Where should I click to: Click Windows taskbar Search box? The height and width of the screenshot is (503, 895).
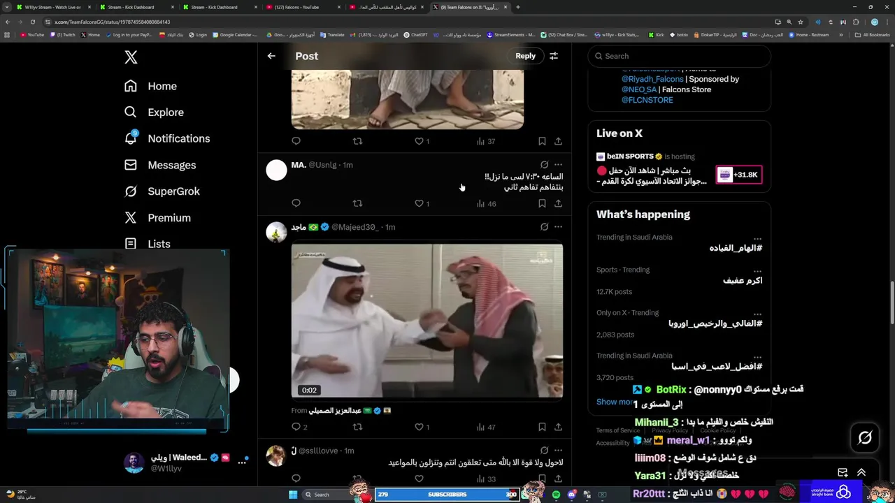coord(329,495)
